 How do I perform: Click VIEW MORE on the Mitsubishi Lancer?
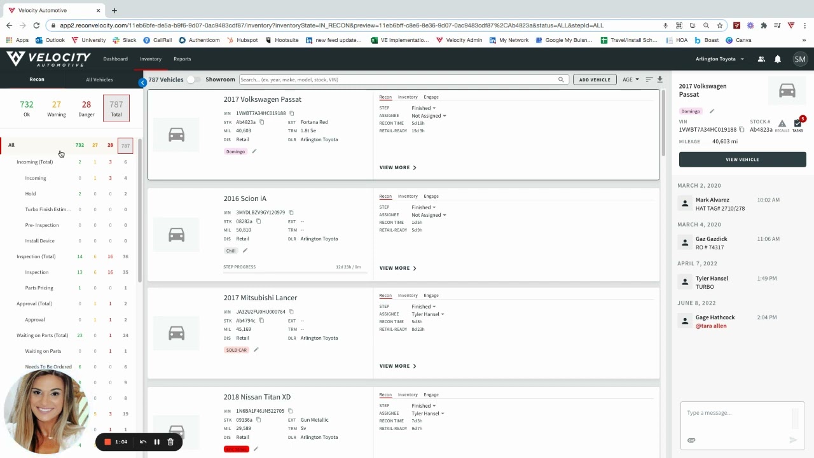click(x=398, y=366)
